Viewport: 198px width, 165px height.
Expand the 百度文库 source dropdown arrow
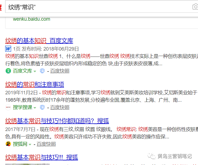(x=35, y=71)
